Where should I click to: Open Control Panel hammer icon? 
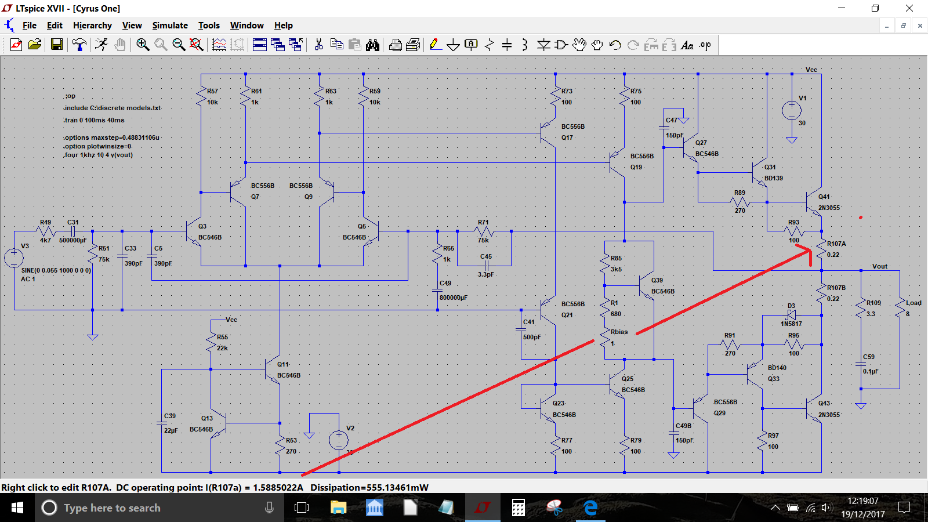[79, 45]
